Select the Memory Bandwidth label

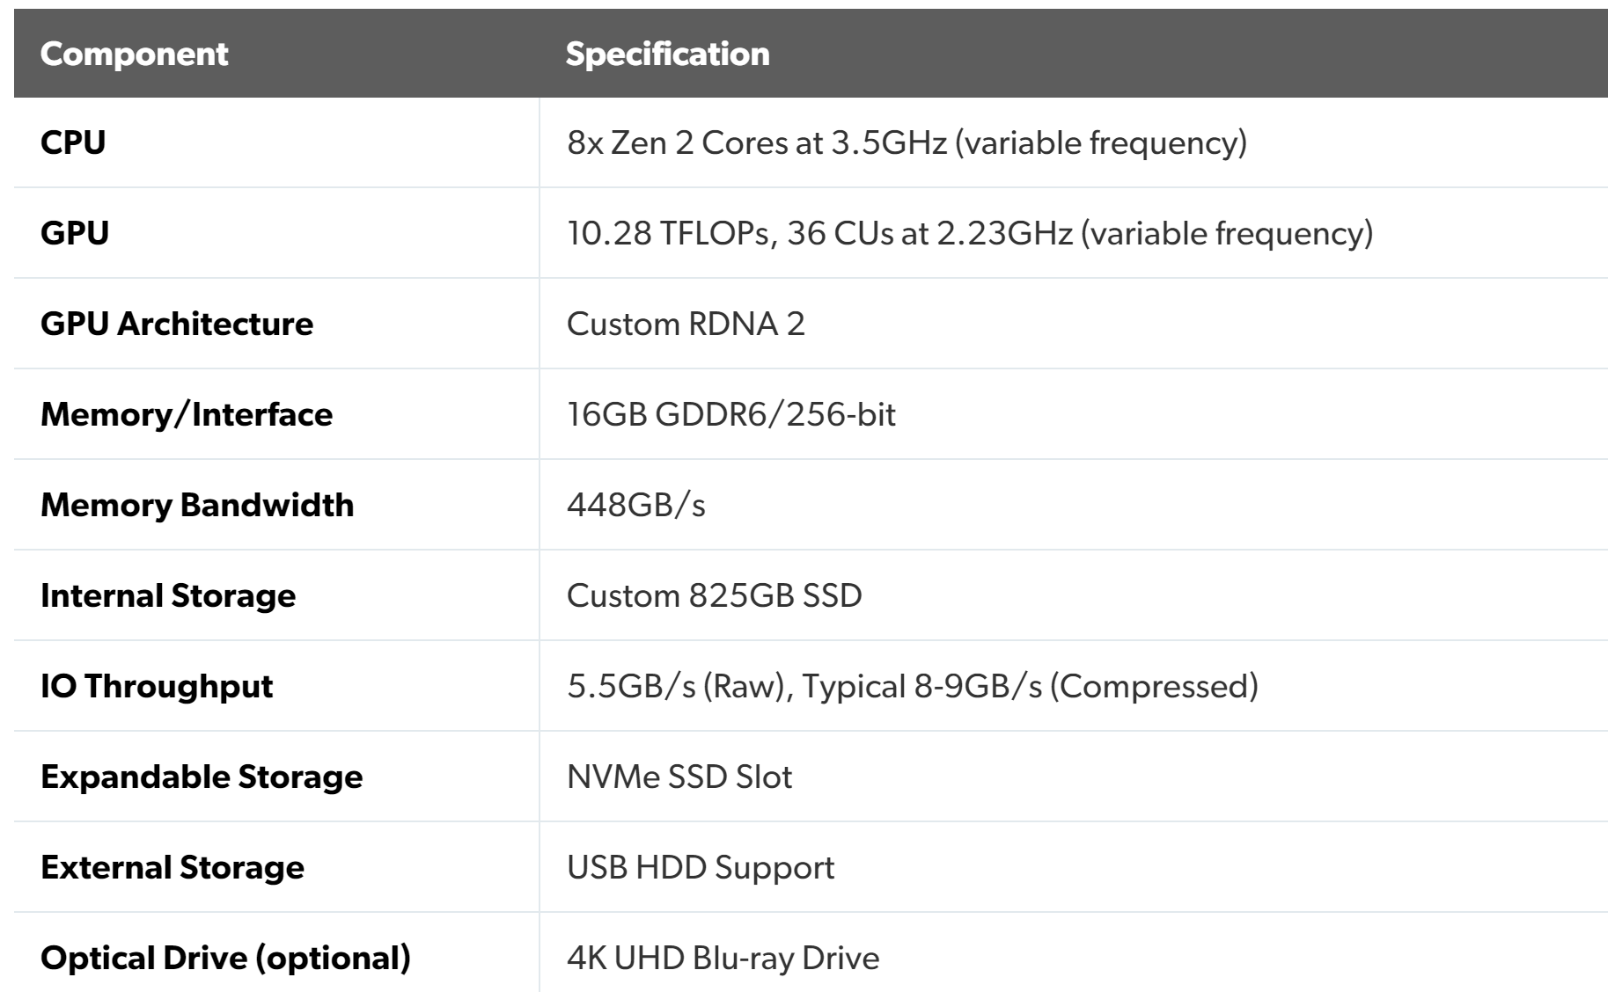tap(197, 505)
